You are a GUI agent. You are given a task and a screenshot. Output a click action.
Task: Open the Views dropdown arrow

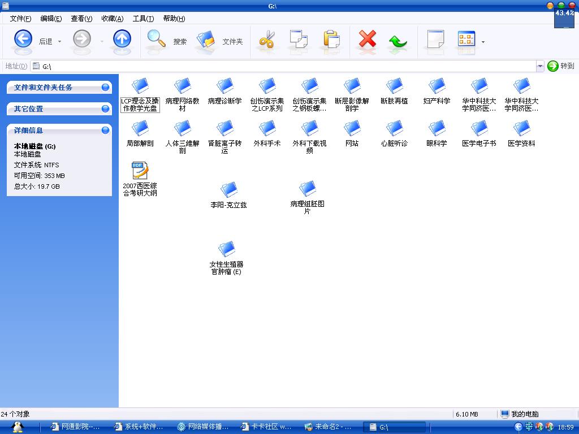483,41
